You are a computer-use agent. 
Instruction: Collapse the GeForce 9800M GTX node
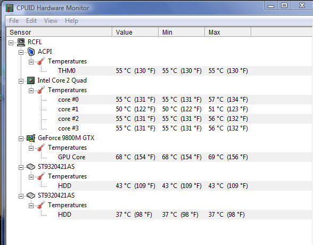21,138
